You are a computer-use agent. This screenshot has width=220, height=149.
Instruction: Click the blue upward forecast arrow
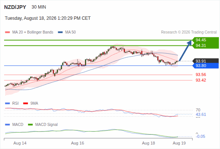(x=185, y=51)
